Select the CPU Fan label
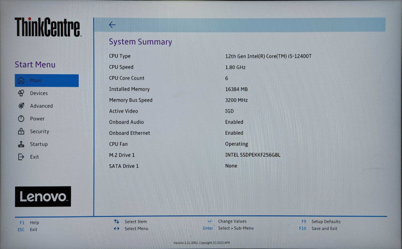The image size is (402, 249). pos(118,144)
